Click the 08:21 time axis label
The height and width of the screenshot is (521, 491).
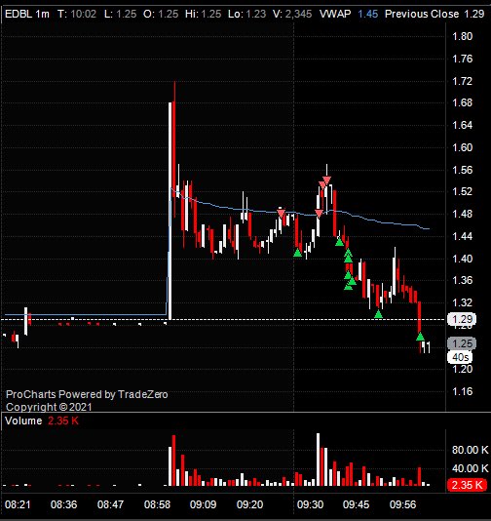[x=18, y=504]
